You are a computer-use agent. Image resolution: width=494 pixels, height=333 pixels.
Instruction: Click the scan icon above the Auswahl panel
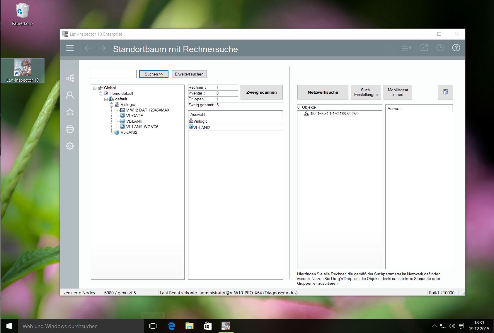pos(445,92)
